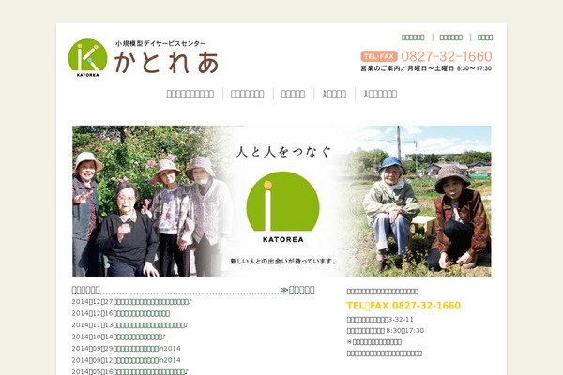Image resolution: width=563 pixels, height=375 pixels.
Task: Click the header phone number 0827-32-1660
Action: (x=447, y=56)
